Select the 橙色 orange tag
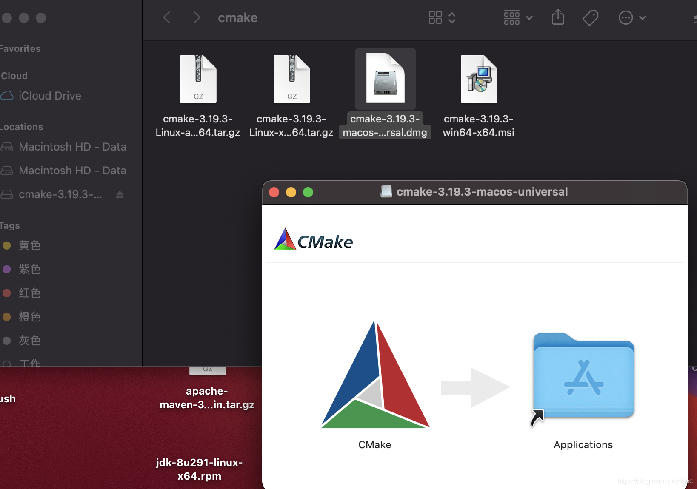The height and width of the screenshot is (489, 697). (x=30, y=317)
